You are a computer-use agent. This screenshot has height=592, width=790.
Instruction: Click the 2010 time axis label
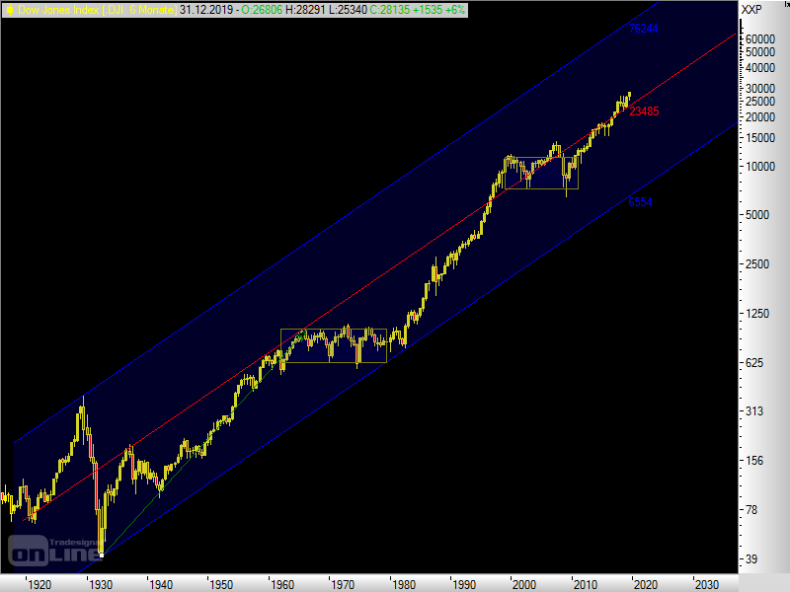point(585,585)
